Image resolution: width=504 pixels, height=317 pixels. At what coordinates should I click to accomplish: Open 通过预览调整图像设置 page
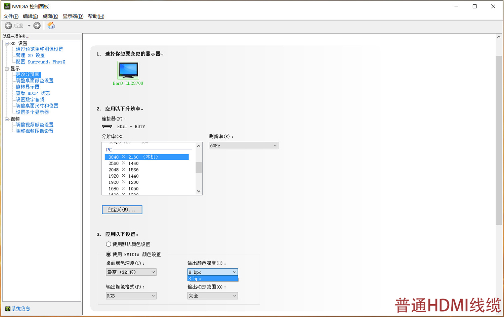pyautogui.click(x=39, y=49)
